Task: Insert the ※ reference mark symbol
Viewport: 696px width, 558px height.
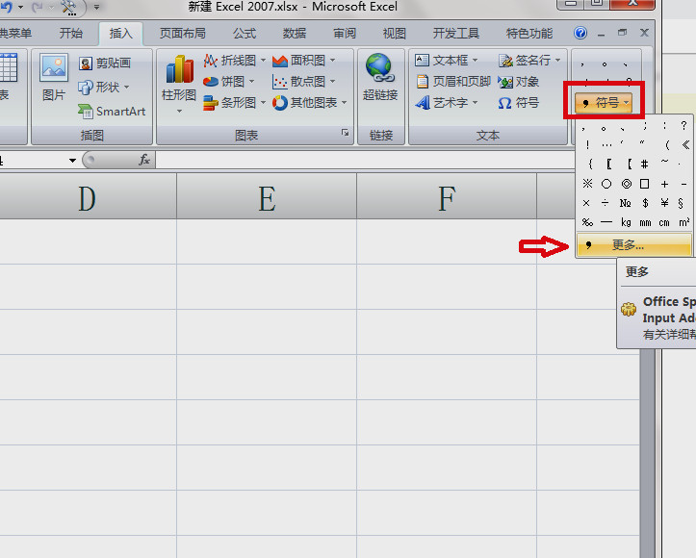Action: [587, 183]
